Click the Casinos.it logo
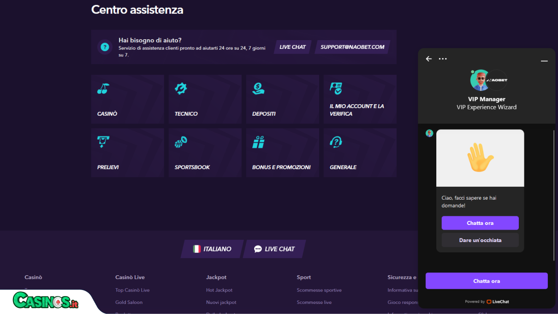558x314 pixels. 46,301
